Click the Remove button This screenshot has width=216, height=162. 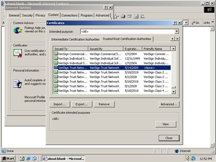coord(104,104)
